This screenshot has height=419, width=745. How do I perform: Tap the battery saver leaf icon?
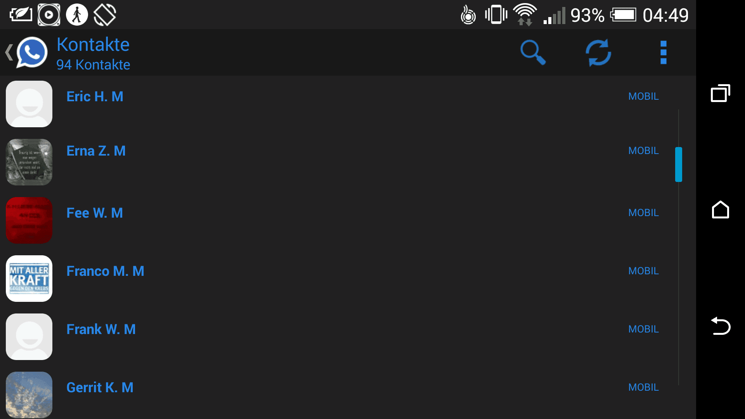click(21, 15)
